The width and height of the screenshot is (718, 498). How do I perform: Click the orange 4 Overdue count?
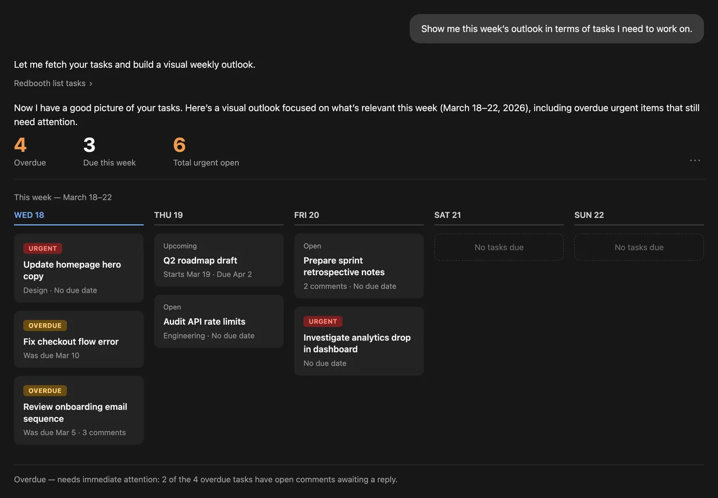coord(30,151)
